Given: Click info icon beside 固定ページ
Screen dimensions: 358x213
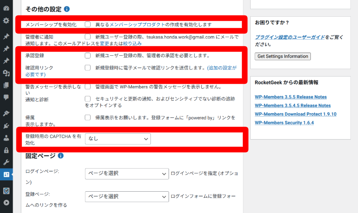Looking at the screenshot, I should (61, 156).
